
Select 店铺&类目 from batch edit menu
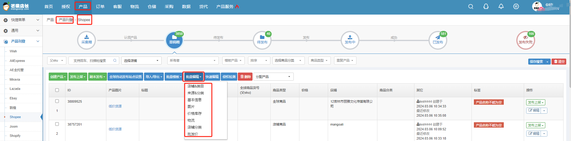[x=195, y=86]
